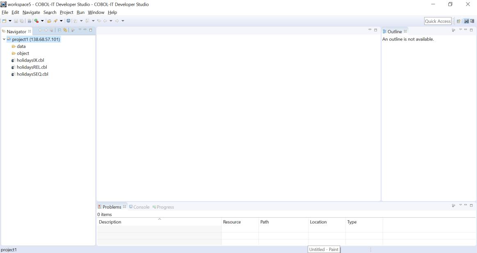
Task: Click the Save icon in the main toolbar
Action: pos(16,21)
